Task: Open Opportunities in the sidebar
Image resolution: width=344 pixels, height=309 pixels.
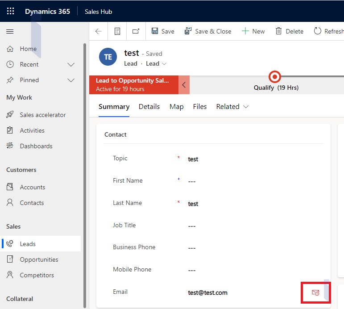Action: [x=41, y=259]
